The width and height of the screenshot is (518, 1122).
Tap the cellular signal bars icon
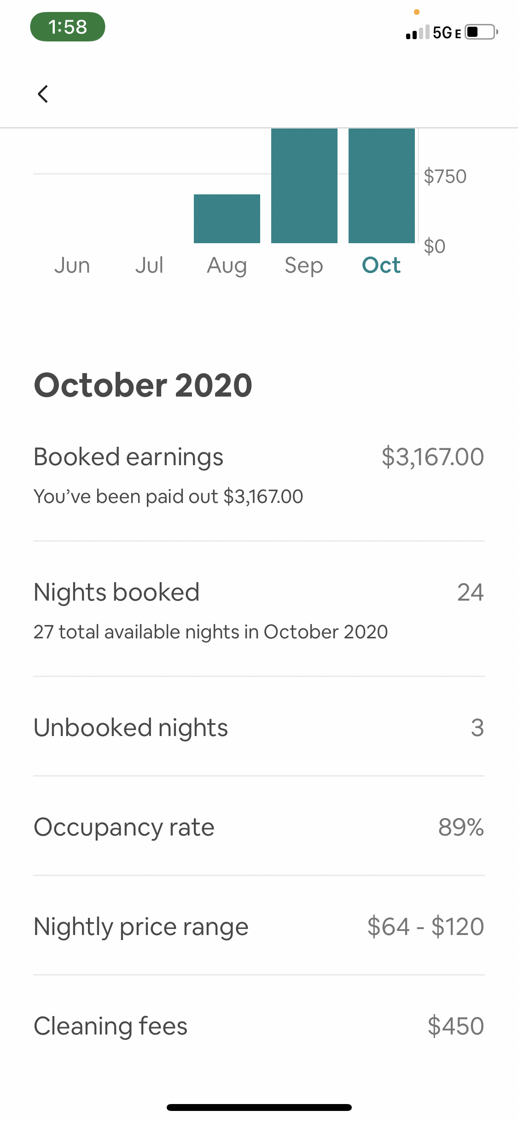pos(417,32)
